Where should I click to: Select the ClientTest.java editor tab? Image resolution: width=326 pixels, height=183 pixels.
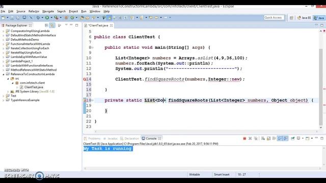98,25
